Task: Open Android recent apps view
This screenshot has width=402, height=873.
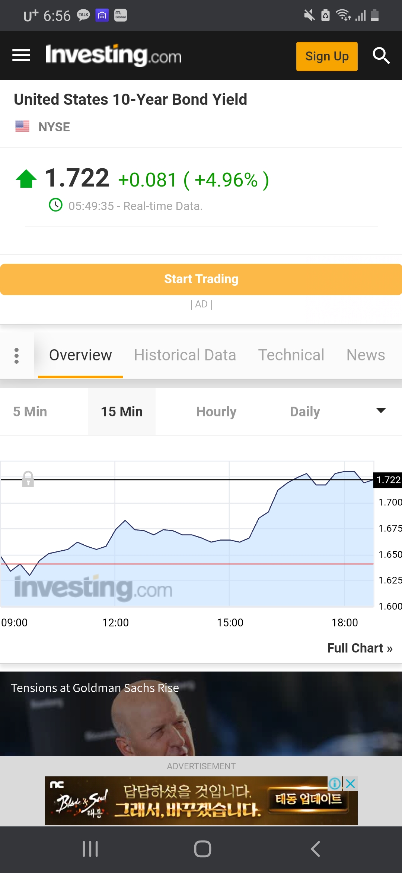Action: [90, 849]
